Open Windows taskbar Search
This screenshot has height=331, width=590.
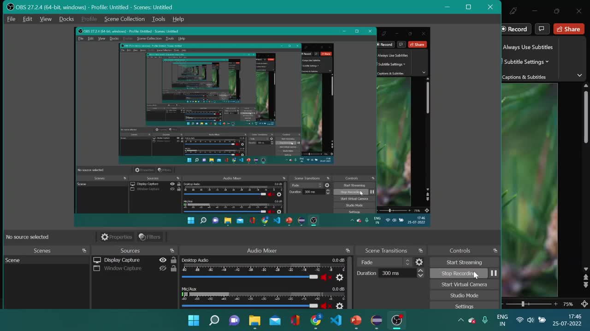(214, 320)
